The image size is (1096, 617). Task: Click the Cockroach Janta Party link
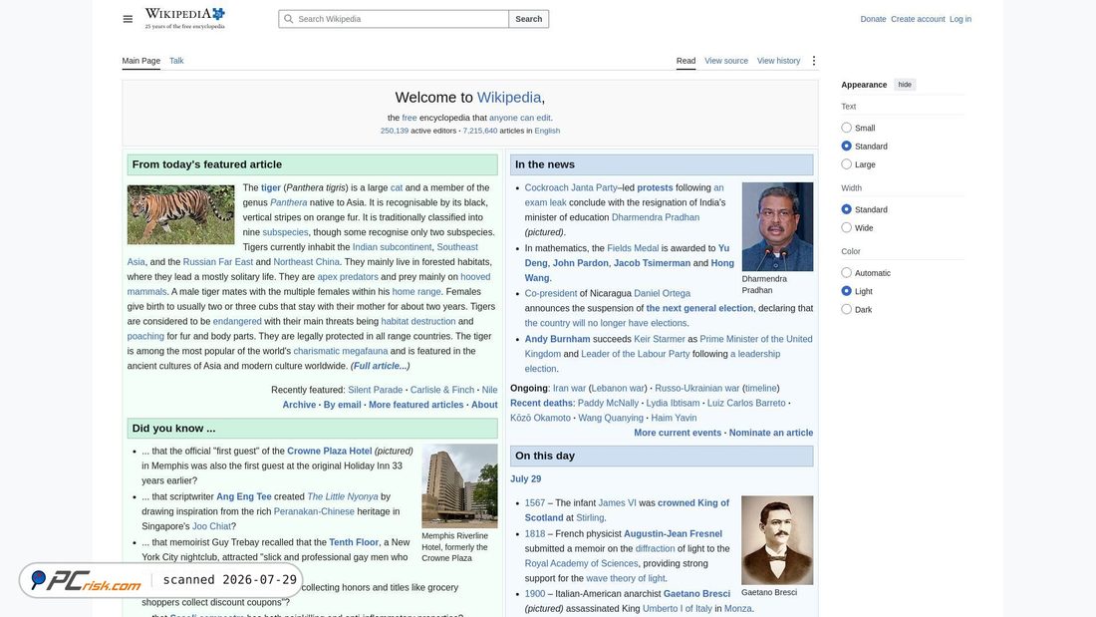571,187
